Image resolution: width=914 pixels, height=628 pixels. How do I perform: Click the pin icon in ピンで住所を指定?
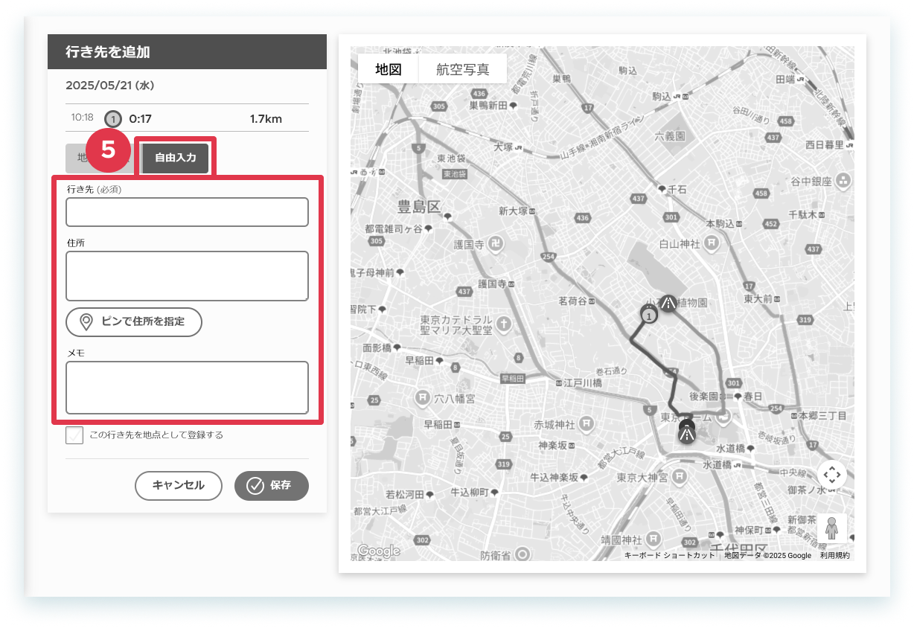click(86, 322)
